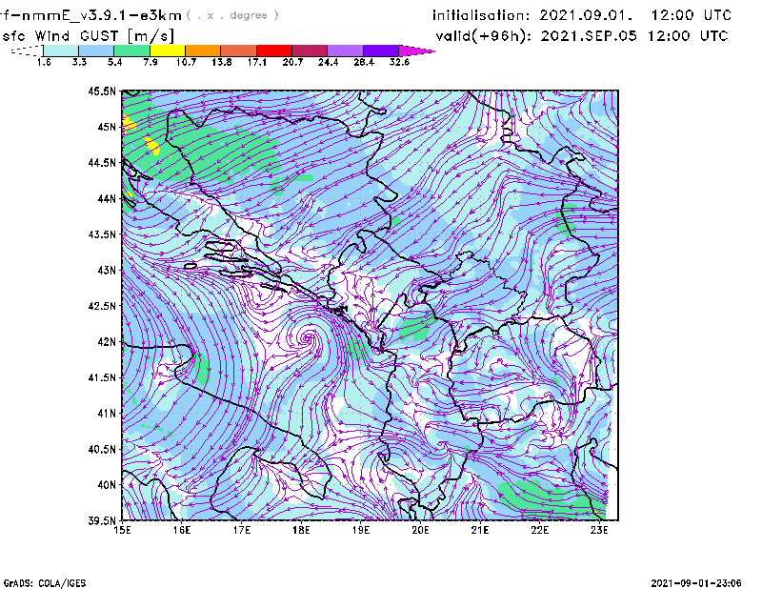762x589 pixels.
Task: Select the orange 10.7–13.8 legend swatch
Action: (x=203, y=51)
